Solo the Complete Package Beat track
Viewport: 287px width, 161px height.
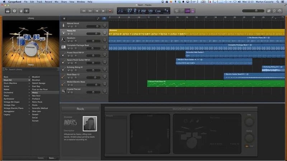point(72,49)
